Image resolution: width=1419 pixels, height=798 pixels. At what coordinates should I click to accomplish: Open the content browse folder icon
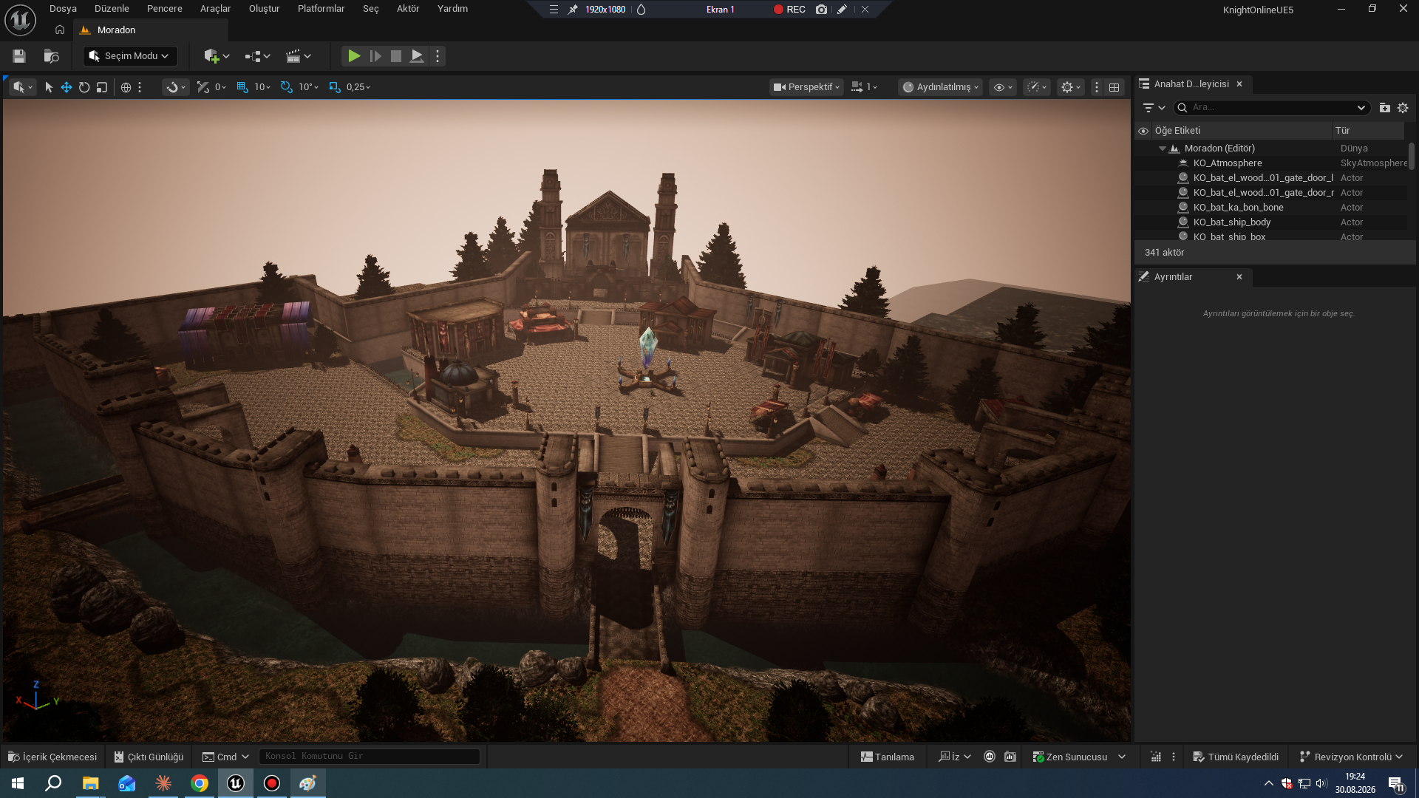click(51, 56)
